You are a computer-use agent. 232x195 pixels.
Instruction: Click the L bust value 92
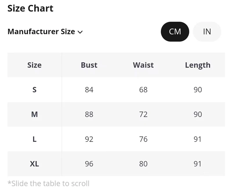click(89, 139)
